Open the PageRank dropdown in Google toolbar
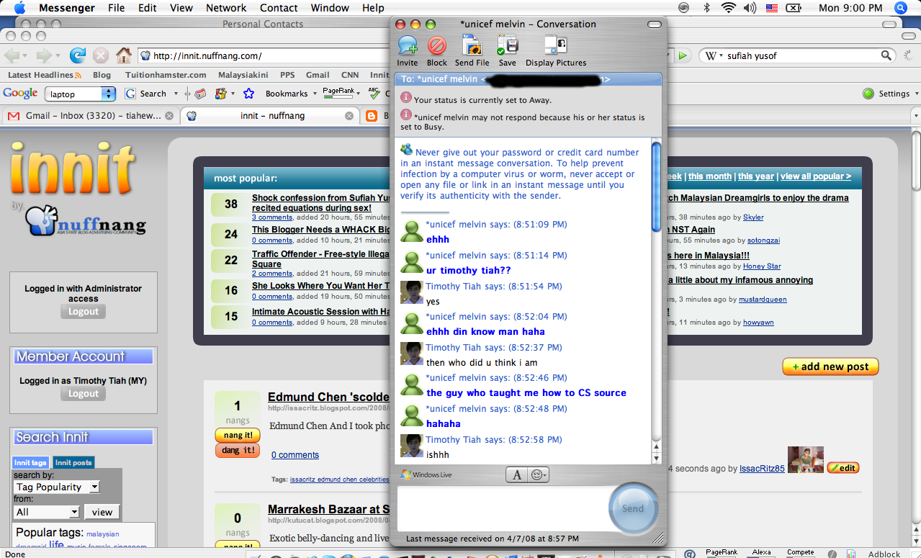This screenshot has width=921, height=558. click(342, 93)
